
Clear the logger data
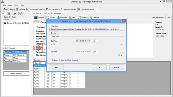pyautogui.click(x=72, y=17)
